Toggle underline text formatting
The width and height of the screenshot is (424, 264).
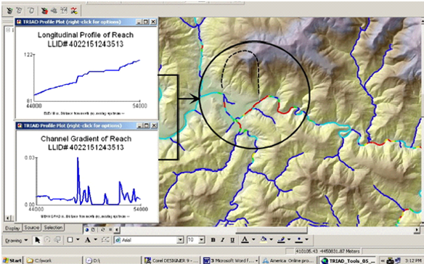tap(232, 240)
